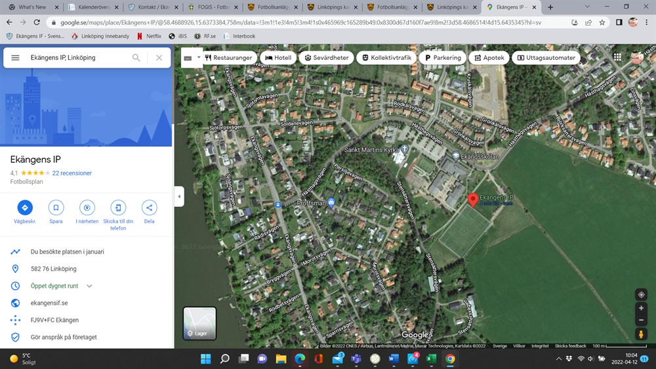Click the Ekängsskolan map marker
656x369 pixels.
click(x=456, y=156)
